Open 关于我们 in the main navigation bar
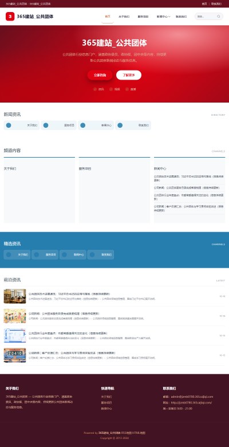The width and height of the screenshot is (229, 447). [124, 17]
